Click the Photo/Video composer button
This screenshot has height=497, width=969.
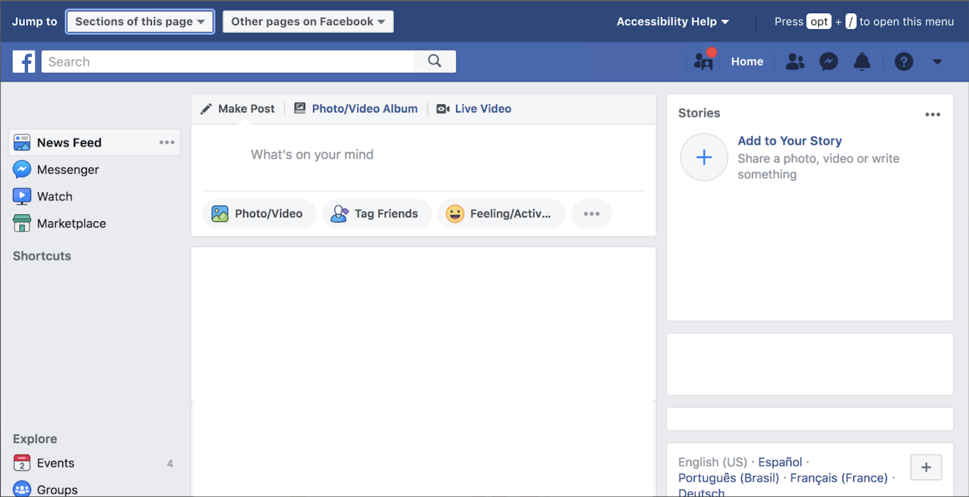click(260, 214)
